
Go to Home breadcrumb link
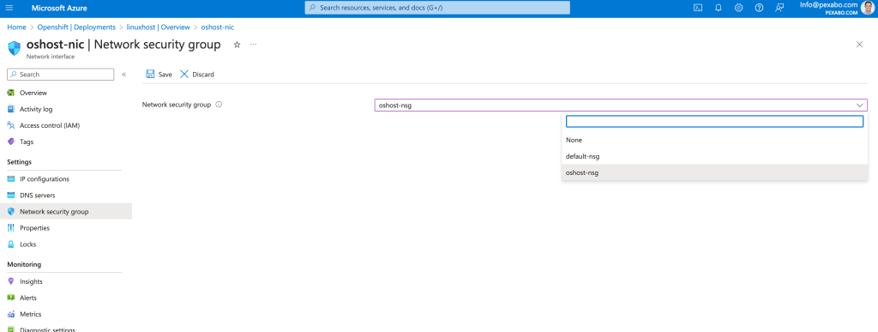click(17, 27)
